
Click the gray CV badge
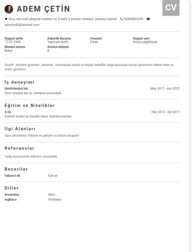click(x=171, y=8)
